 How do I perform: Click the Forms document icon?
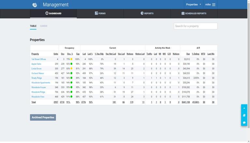pyautogui.click(x=96, y=13)
